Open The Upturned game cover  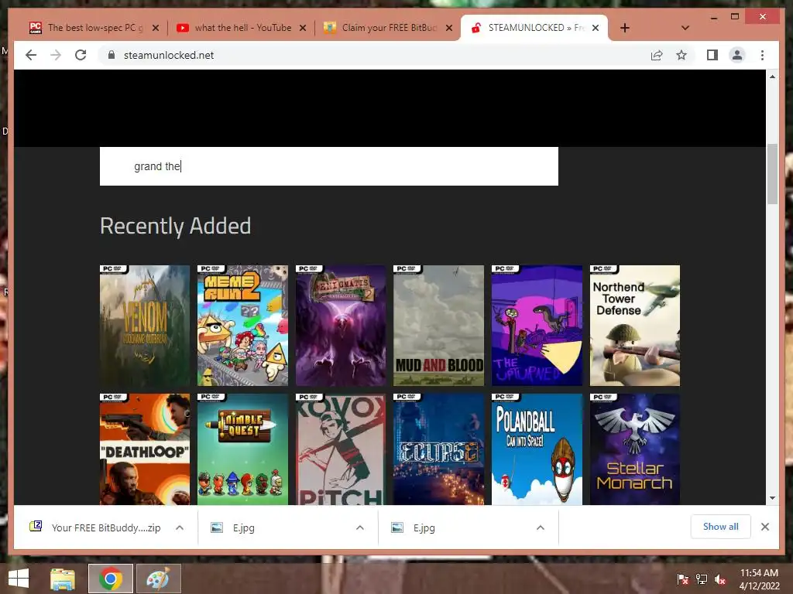(x=537, y=326)
